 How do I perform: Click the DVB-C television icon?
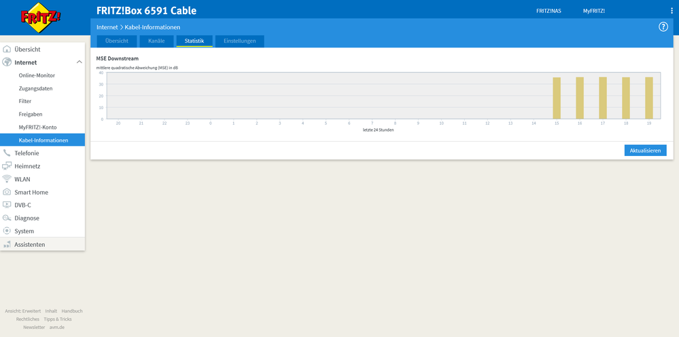pos(7,205)
